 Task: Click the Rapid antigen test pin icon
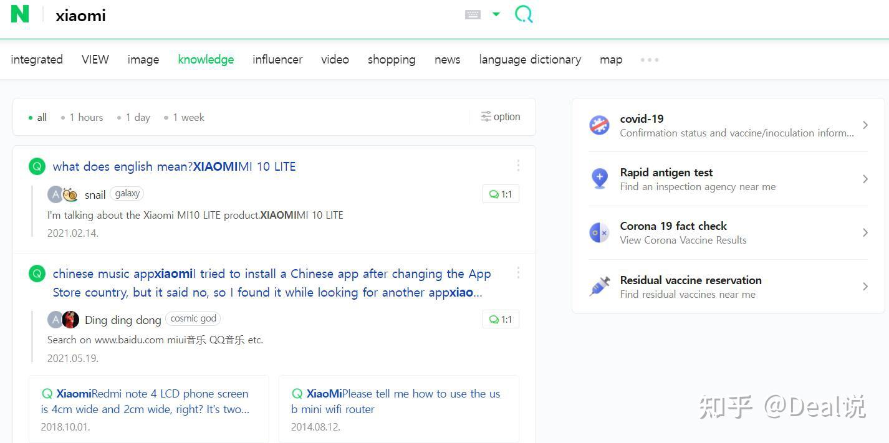coord(599,179)
